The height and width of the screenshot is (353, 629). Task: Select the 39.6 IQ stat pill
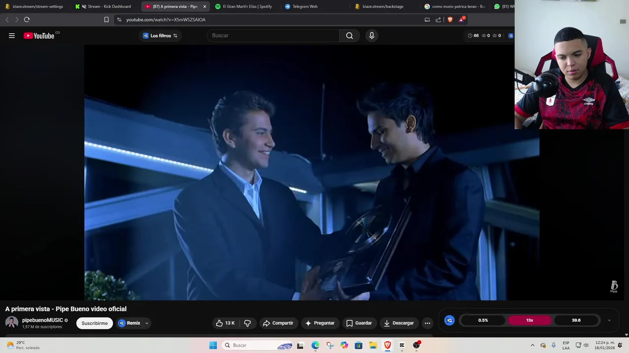coord(576,320)
